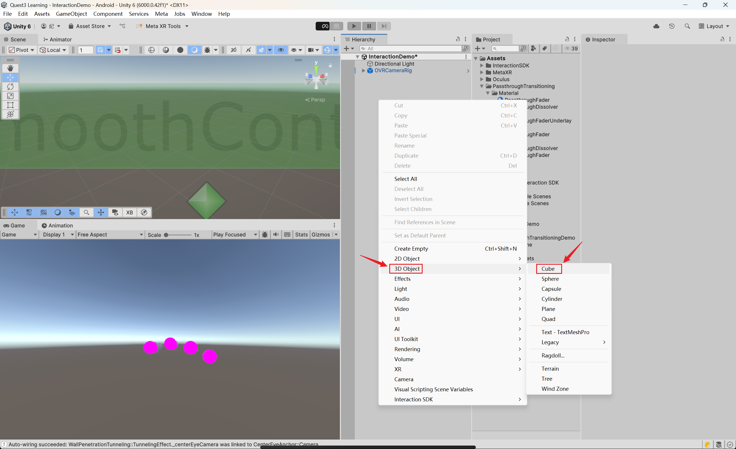Open Meta XR Tools dropdown
Image resolution: width=736 pixels, height=449 pixels.
(x=162, y=26)
